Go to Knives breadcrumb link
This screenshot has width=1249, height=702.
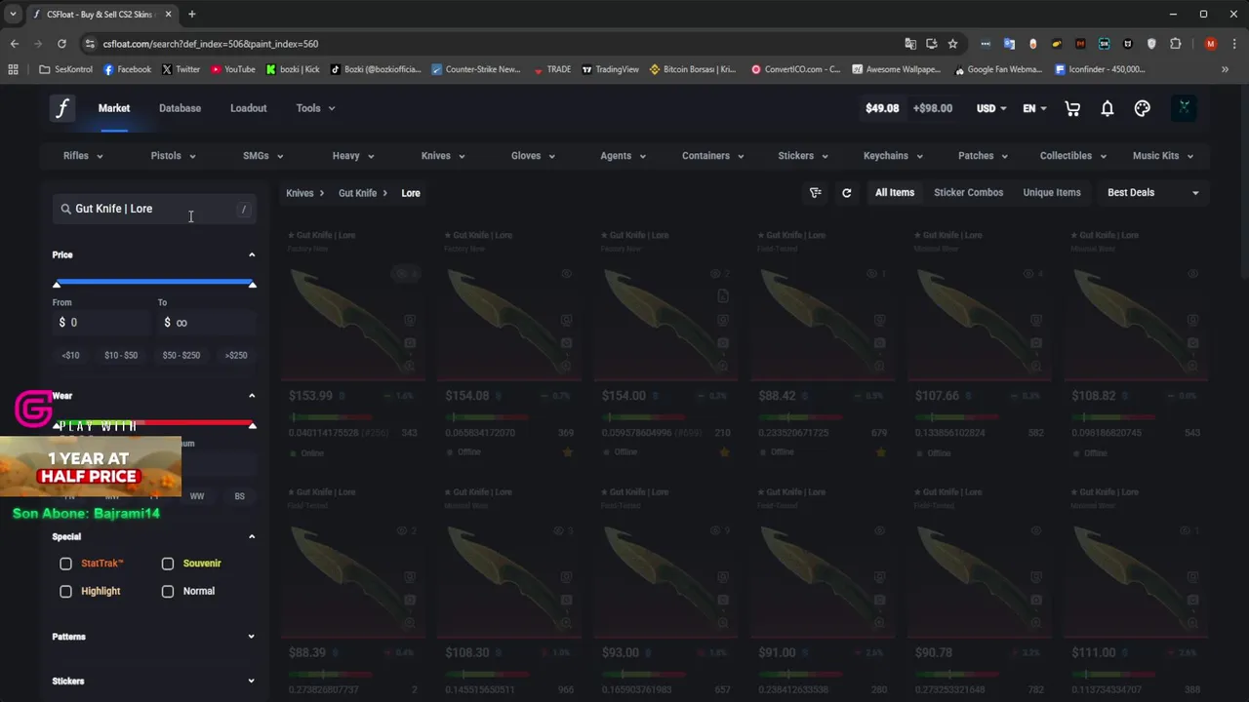[300, 193]
